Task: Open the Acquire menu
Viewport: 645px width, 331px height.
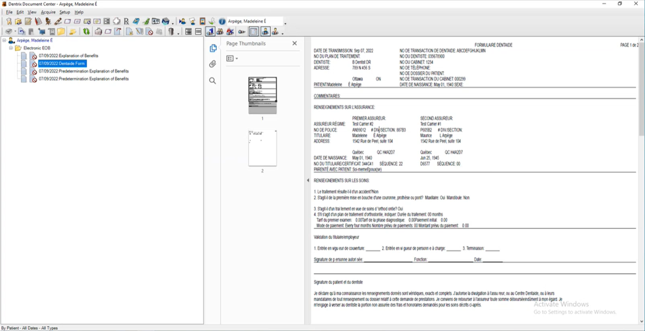Action: point(48,12)
